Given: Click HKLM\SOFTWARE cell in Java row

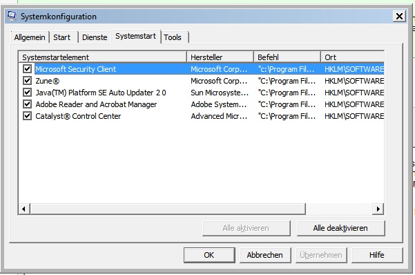Looking at the screenshot, I should point(354,93).
